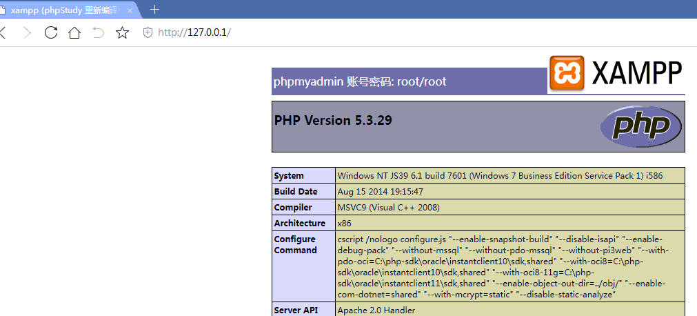Click the phpmyadmin root/root banner text
697x316 pixels.
pos(360,81)
